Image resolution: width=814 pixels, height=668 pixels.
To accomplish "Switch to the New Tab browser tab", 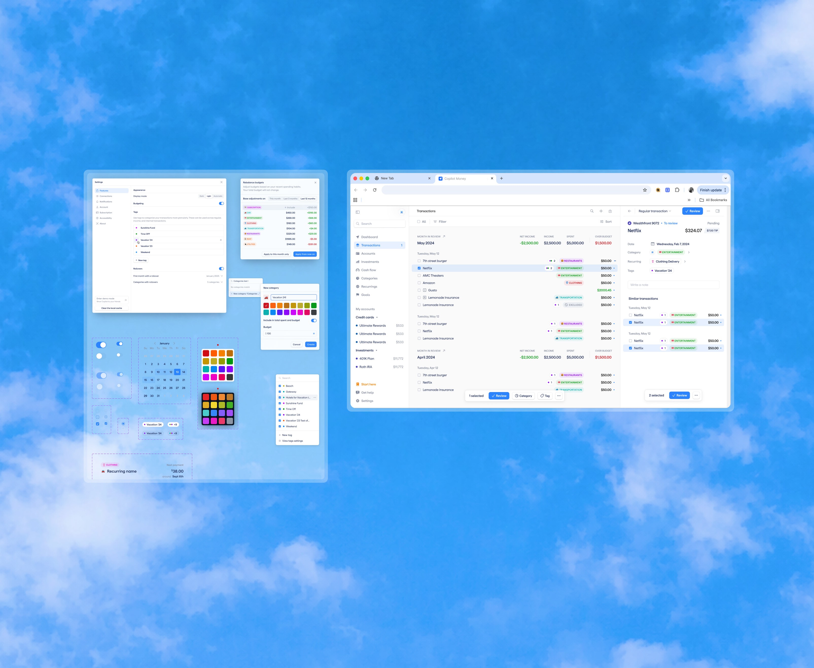I will (387, 179).
